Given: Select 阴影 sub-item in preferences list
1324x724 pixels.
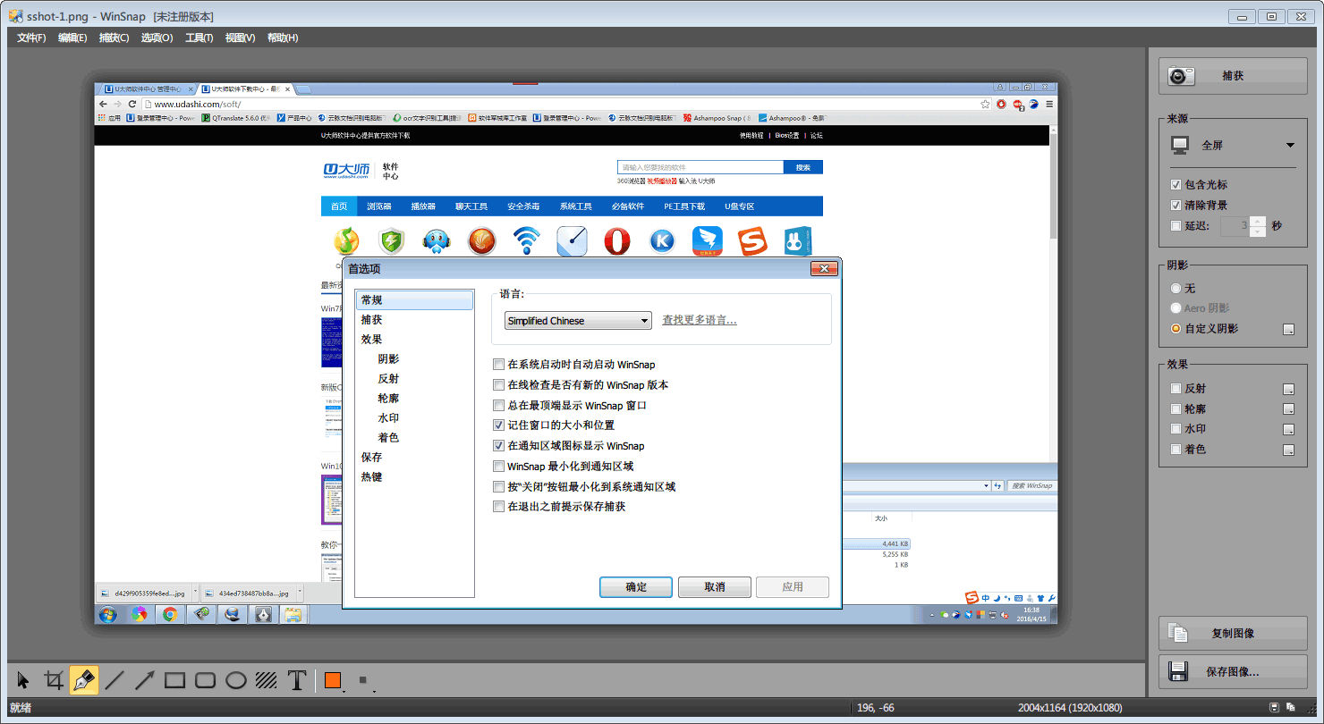Looking at the screenshot, I should coord(388,359).
